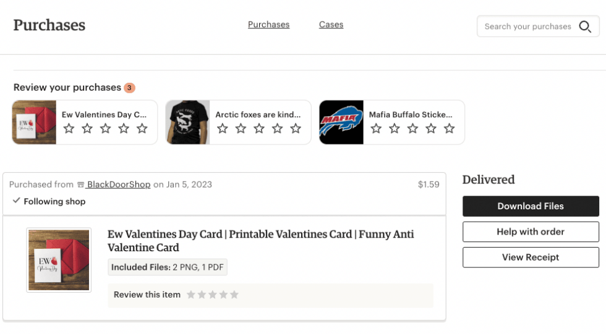Click Help with order button
The width and height of the screenshot is (606, 334).
(x=531, y=232)
